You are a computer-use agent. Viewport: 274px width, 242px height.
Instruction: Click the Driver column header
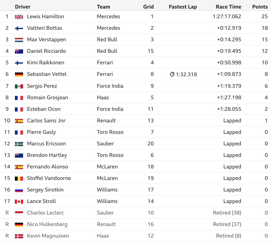coord(23,7)
